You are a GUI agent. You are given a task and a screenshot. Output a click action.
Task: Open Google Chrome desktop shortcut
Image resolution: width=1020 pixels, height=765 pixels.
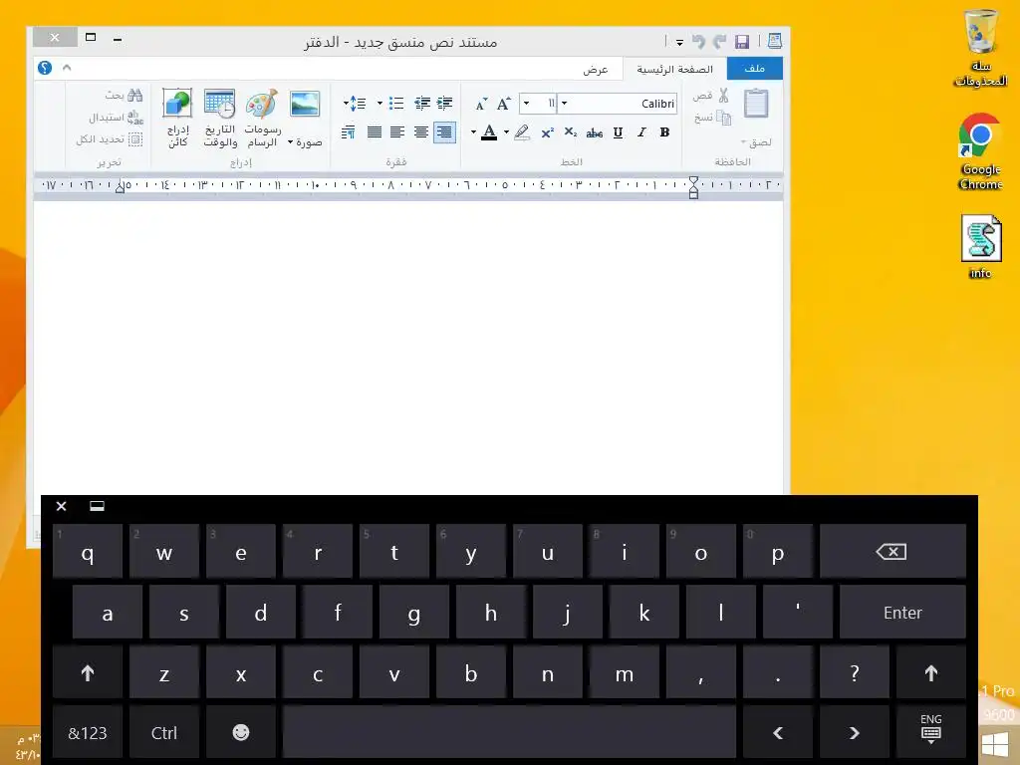[x=980, y=151]
